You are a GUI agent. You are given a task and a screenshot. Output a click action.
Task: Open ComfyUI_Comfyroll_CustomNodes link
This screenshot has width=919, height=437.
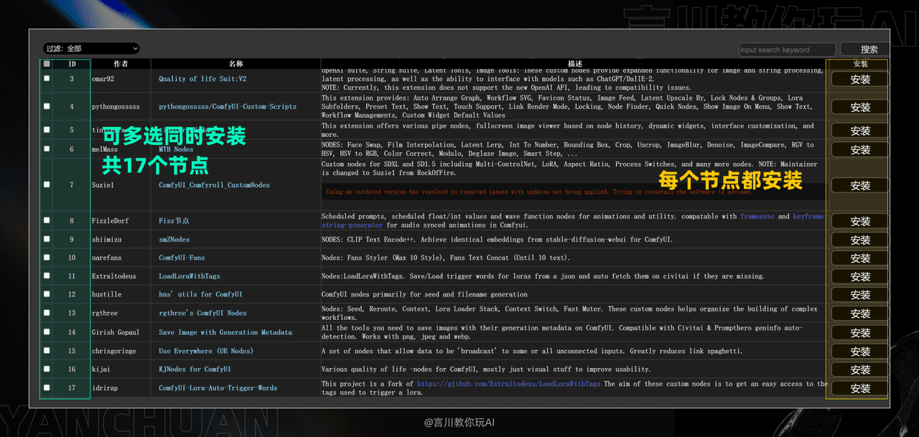click(214, 185)
